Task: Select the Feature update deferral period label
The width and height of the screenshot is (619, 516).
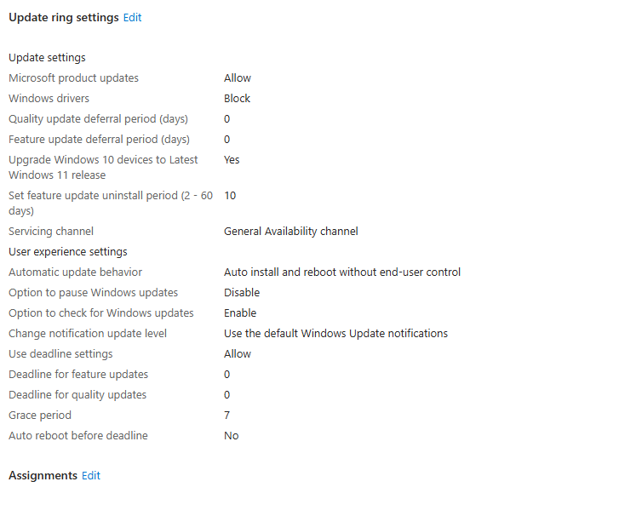Action: pyautogui.click(x=99, y=140)
